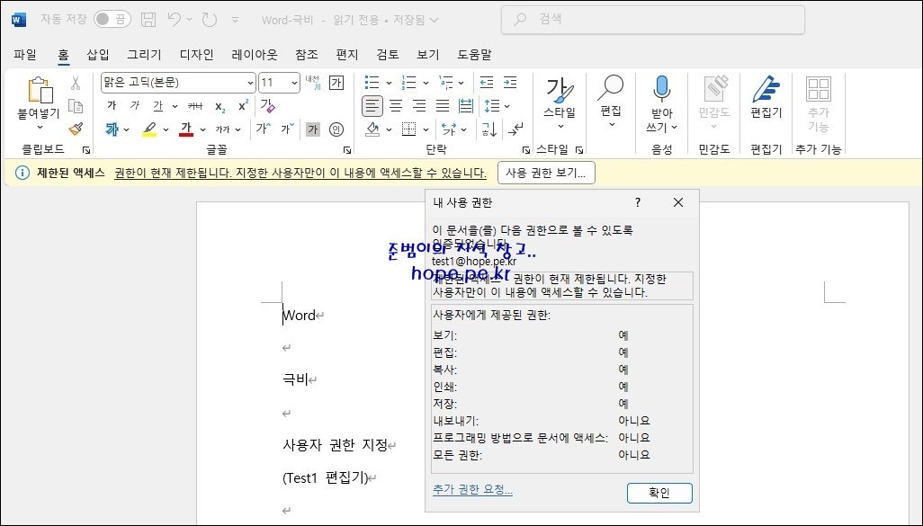Apply subscript x₂ formatting
This screenshot has height=526, width=923.
pyautogui.click(x=220, y=106)
